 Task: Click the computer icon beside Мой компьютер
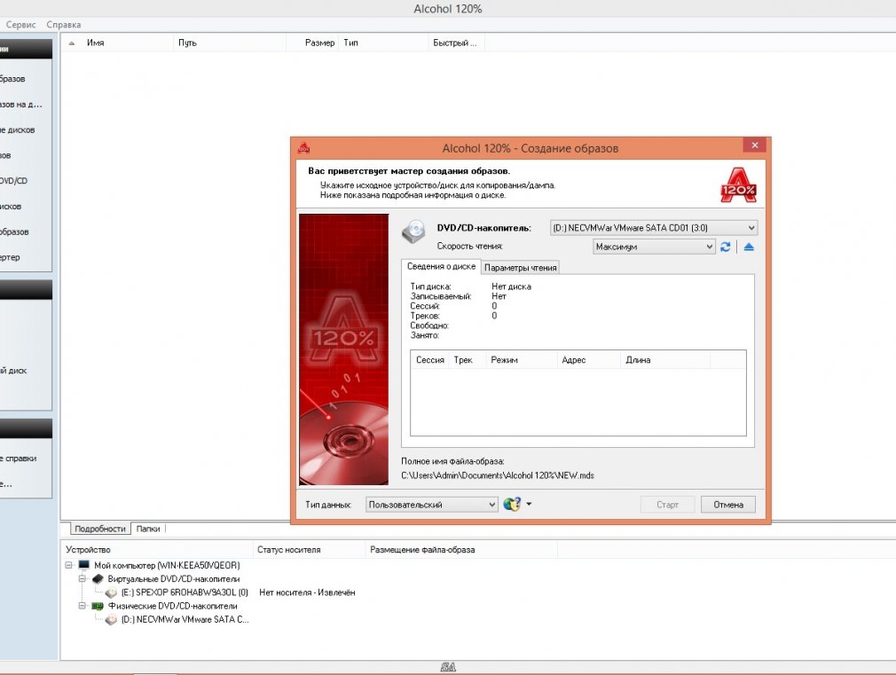point(84,565)
